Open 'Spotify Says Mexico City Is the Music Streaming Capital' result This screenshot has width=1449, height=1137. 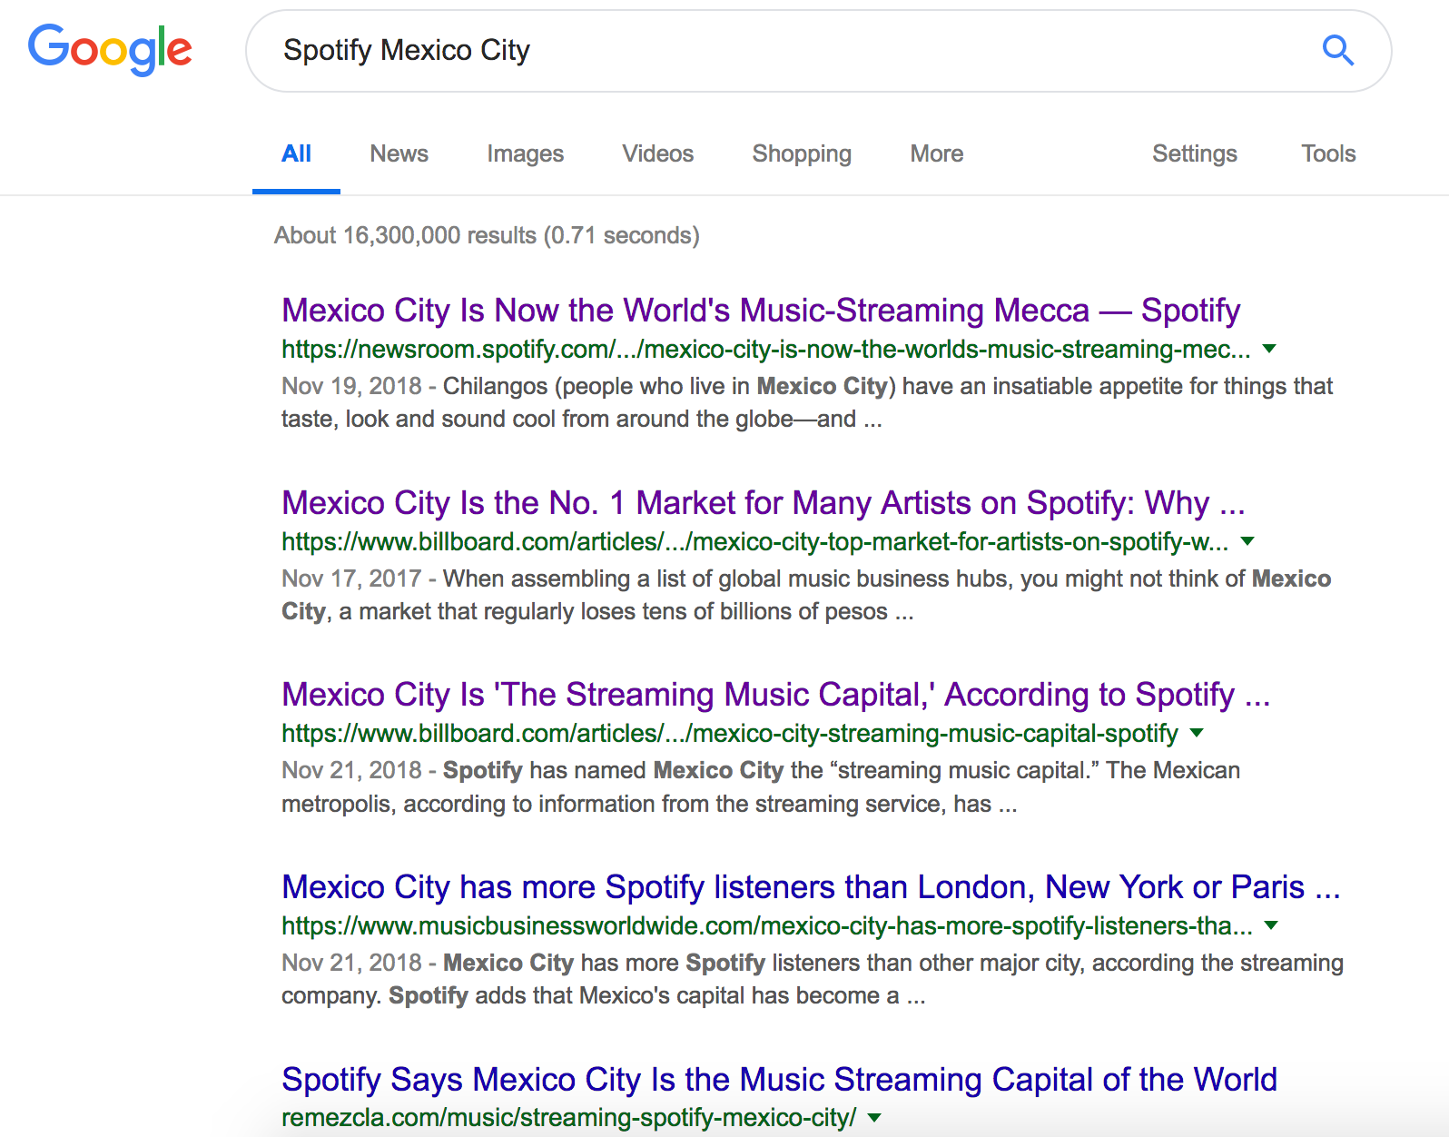[779, 1080]
